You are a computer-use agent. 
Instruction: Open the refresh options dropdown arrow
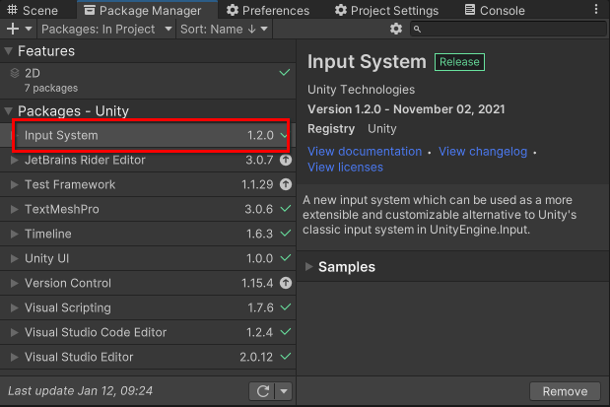(284, 391)
